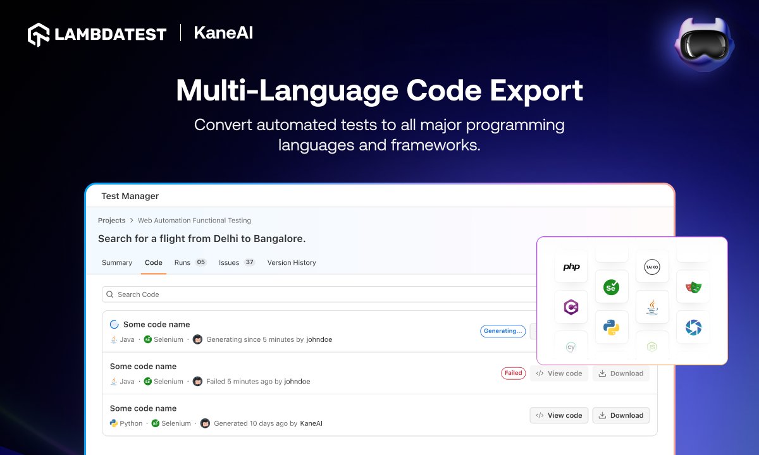This screenshot has height=455, width=759.
Task: Download code from the Failed row
Action: 621,373
